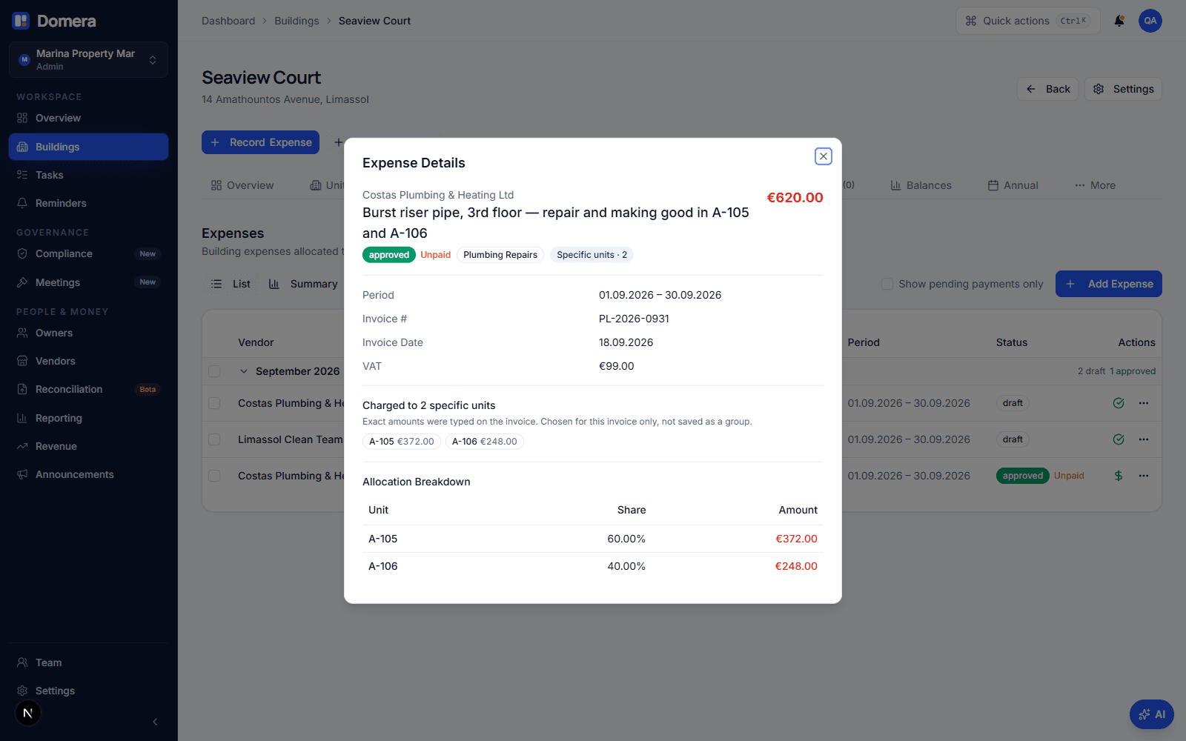This screenshot has height=741, width=1186.
Task: Click the dollar payment icon for the approved expense
Action: (x=1119, y=476)
